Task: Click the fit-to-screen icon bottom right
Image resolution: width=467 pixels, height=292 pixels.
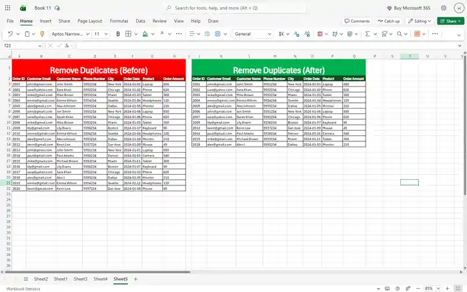Action: point(458,289)
